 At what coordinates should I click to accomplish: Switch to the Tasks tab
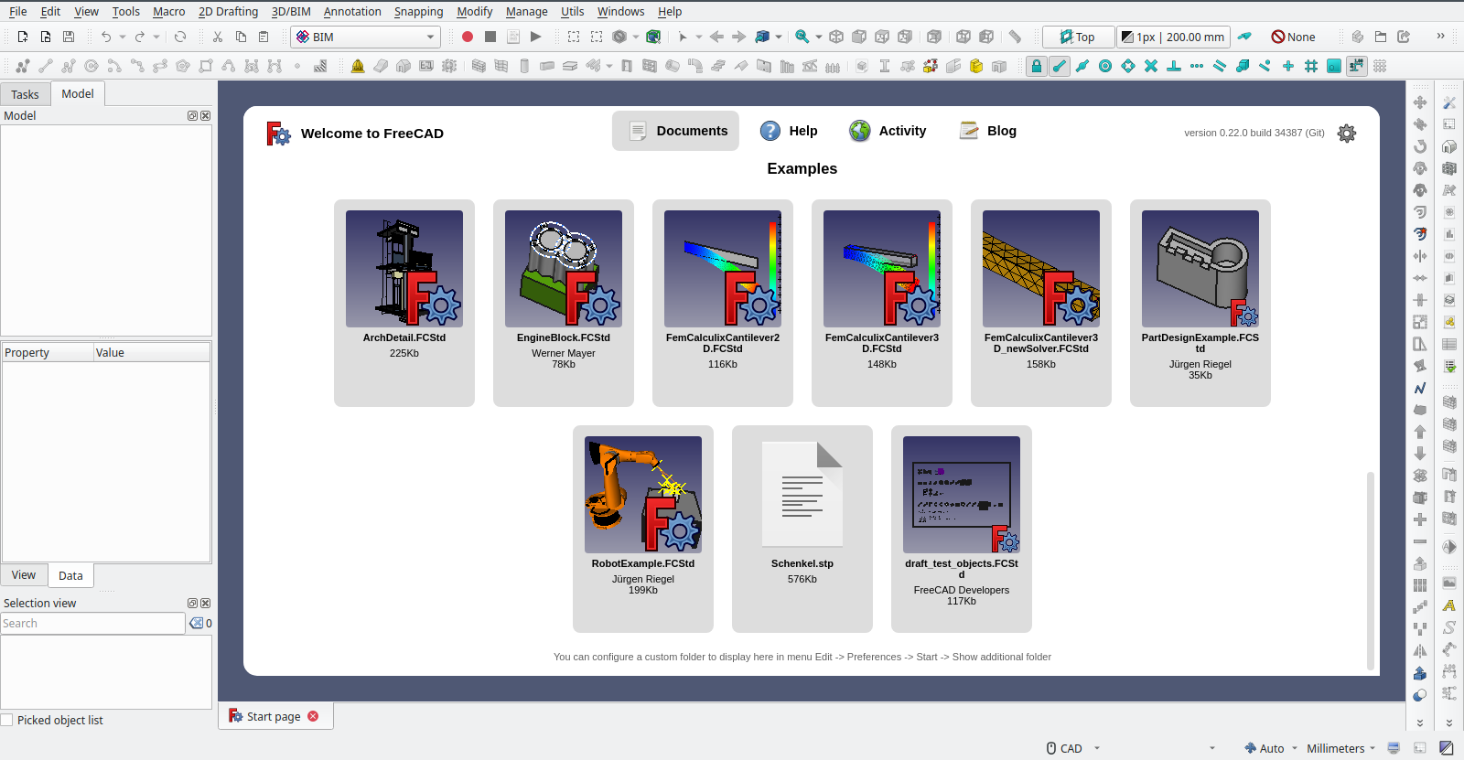[x=25, y=94]
